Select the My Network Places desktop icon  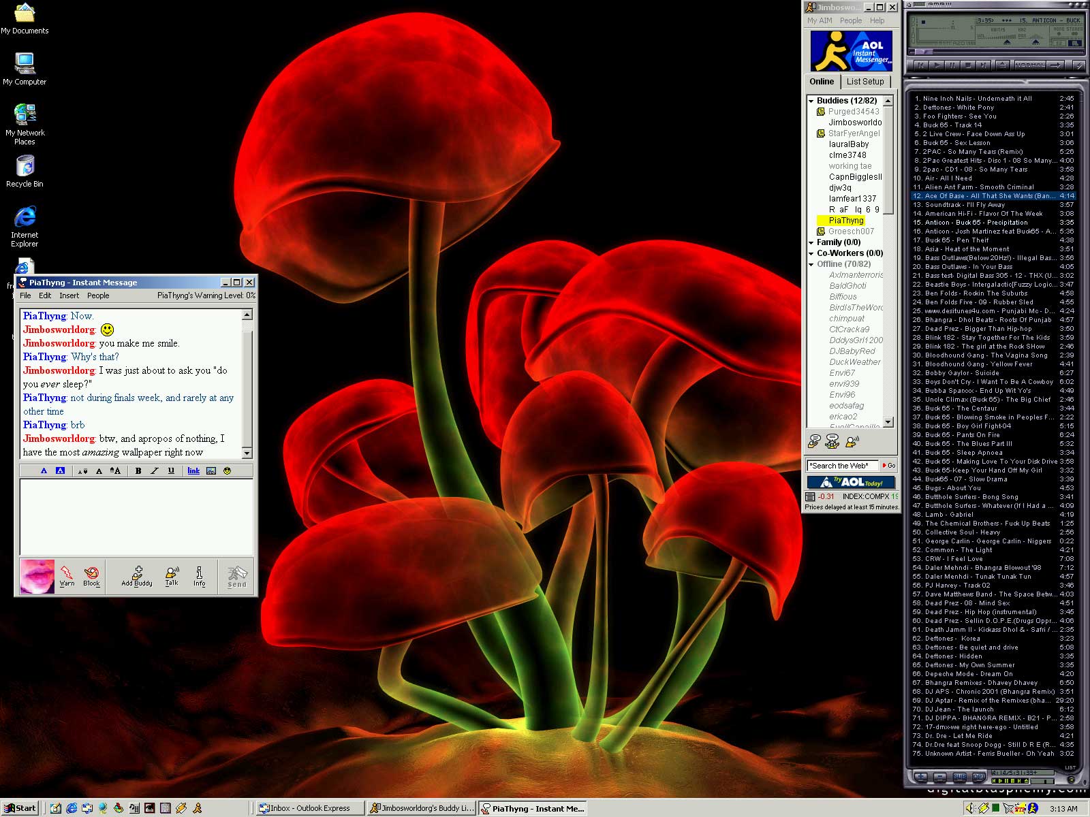coord(25,124)
